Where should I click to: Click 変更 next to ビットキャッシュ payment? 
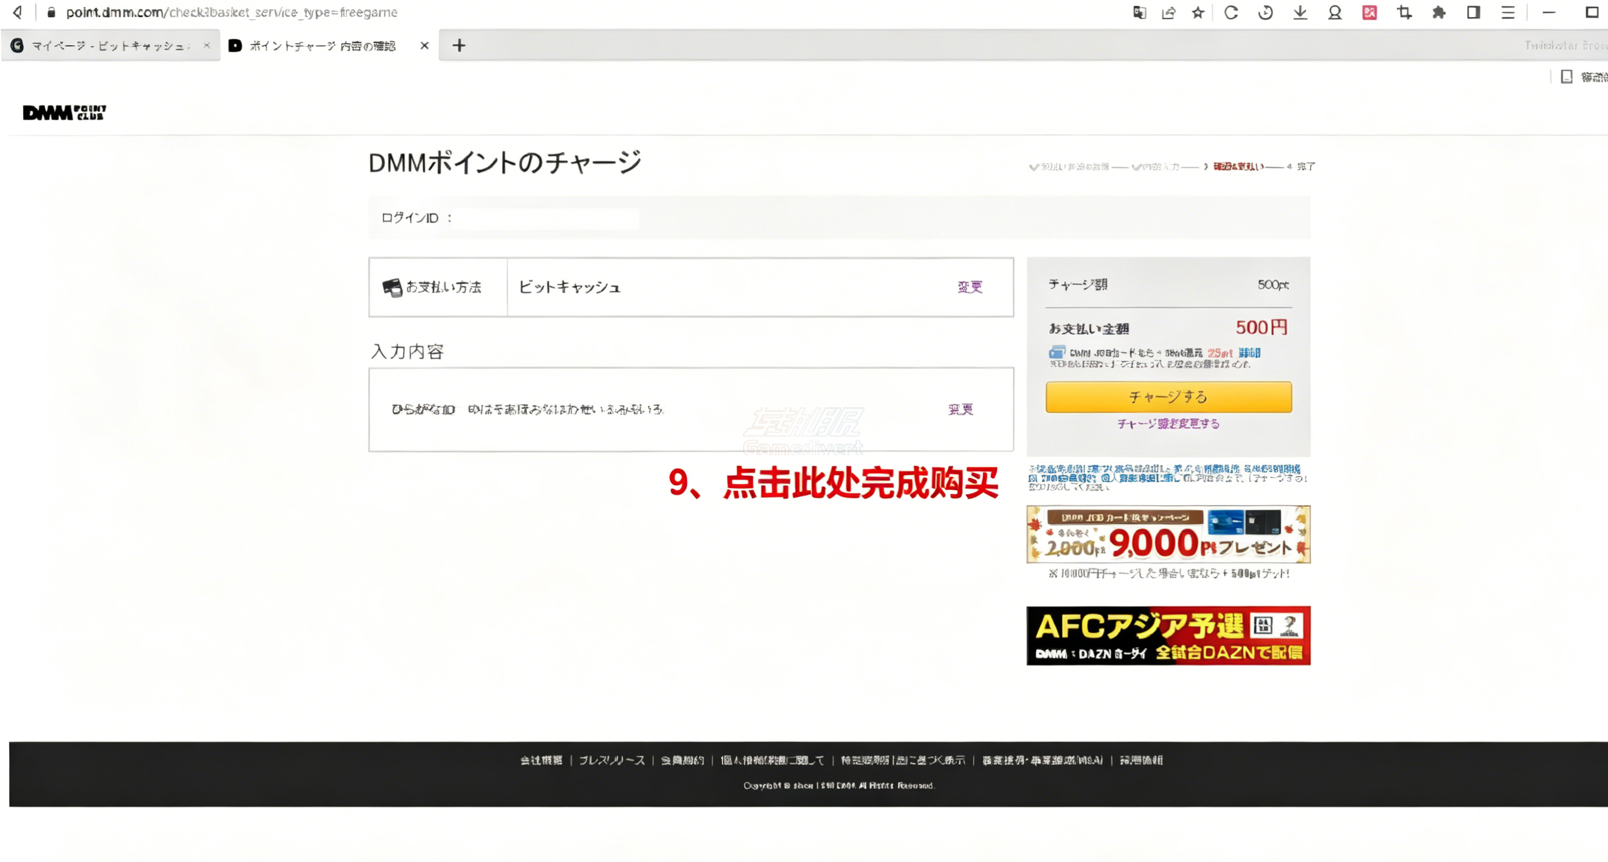(x=970, y=286)
